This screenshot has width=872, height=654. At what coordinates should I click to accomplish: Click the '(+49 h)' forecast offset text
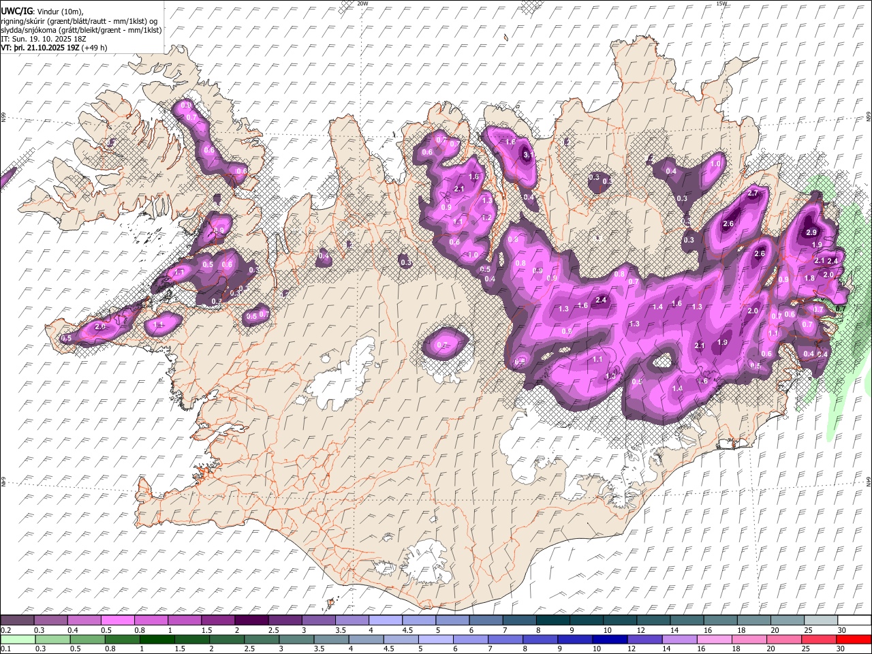coord(94,48)
